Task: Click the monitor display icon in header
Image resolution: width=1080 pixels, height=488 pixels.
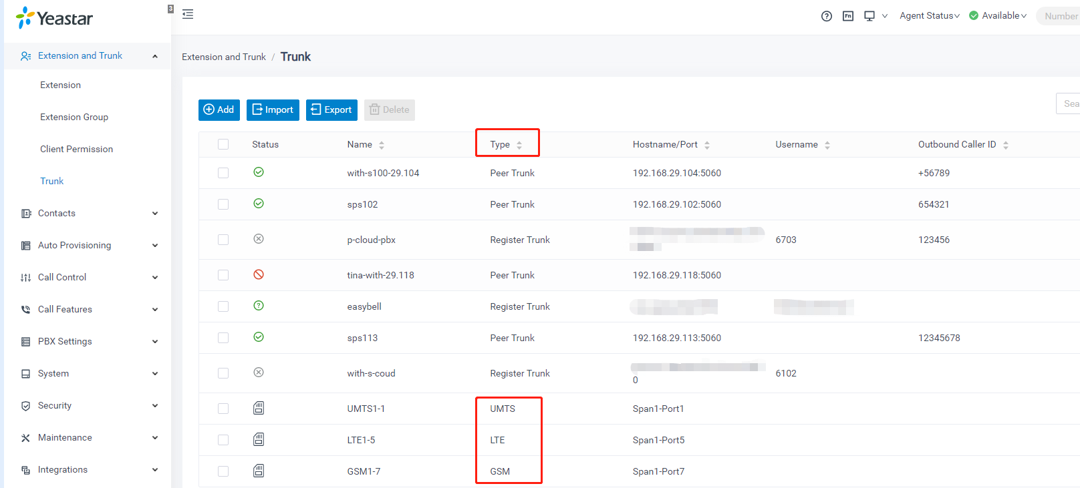Action: click(869, 16)
